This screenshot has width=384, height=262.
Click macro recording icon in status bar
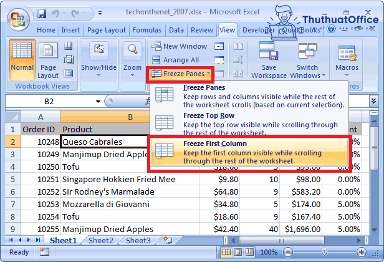click(44, 251)
